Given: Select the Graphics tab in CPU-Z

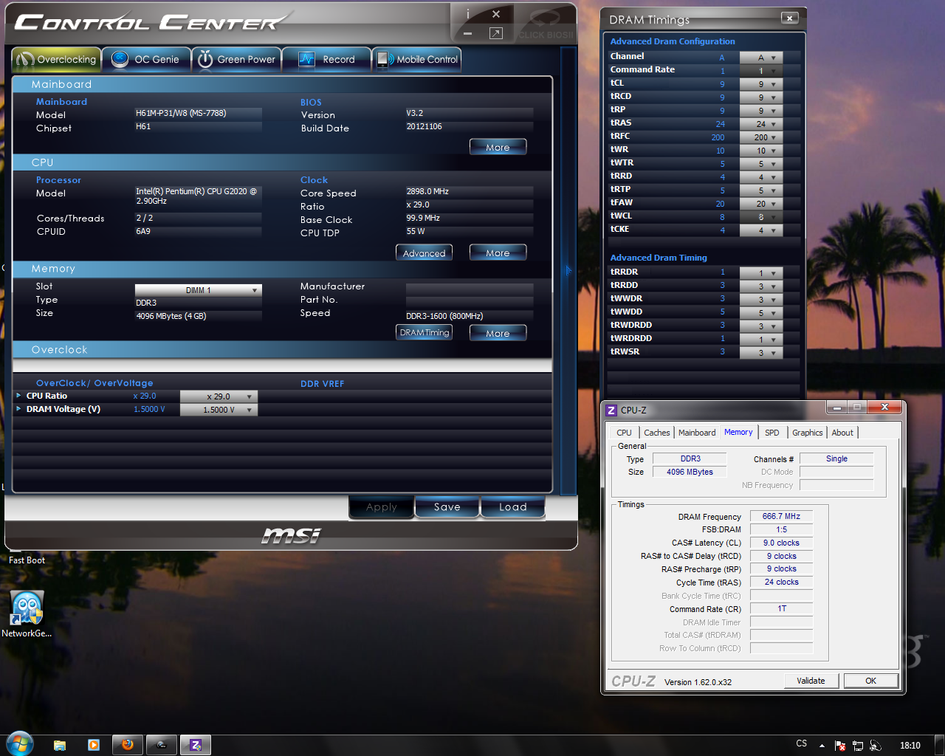Looking at the screenshot, I should (x=807, y=433).
